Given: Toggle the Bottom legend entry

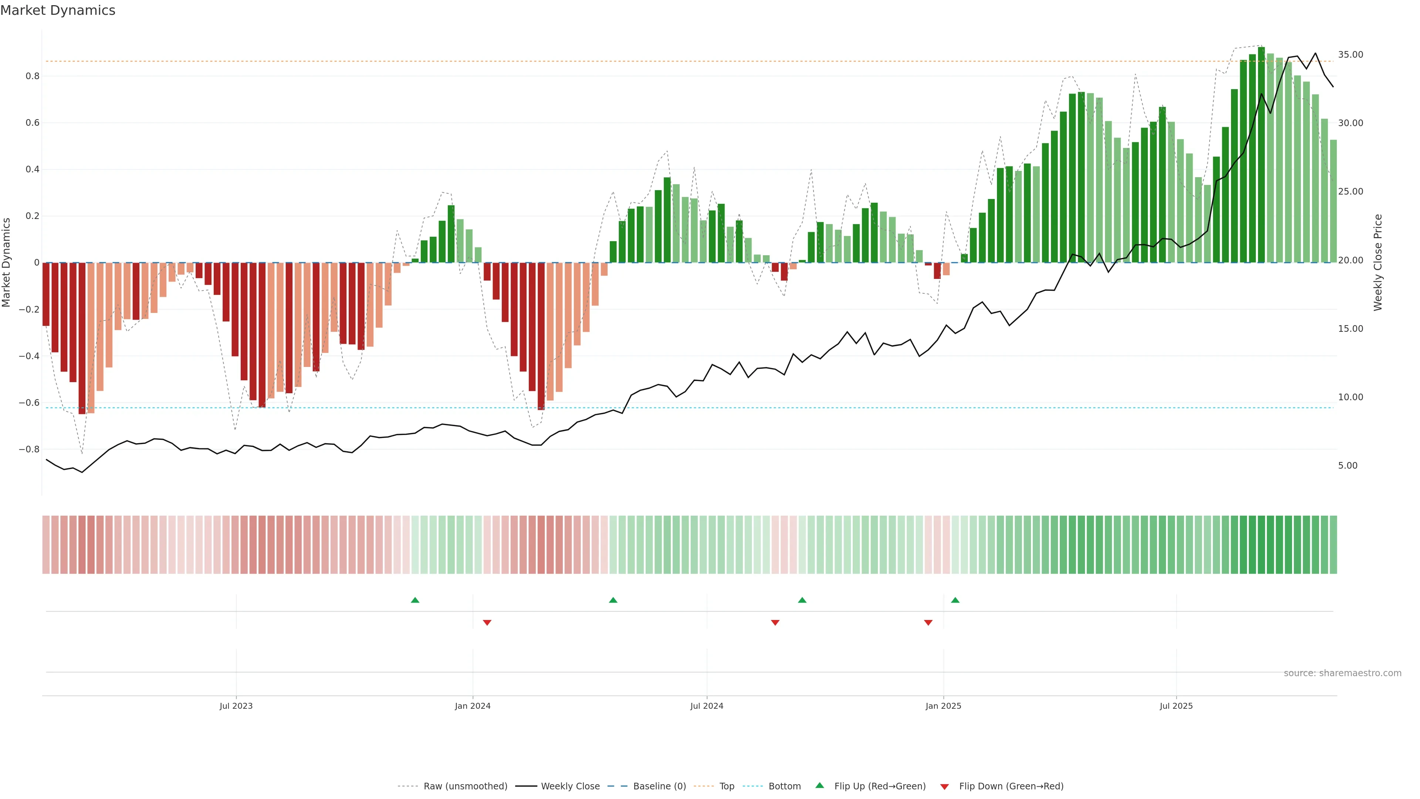Looking at the screenshot, I should [x=784, y=786].
